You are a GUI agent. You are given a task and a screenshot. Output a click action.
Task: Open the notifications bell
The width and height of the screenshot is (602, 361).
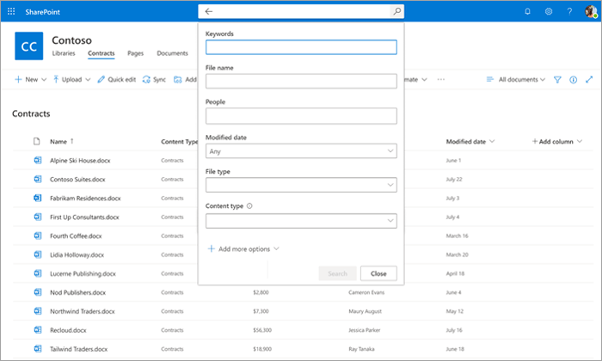(527, 11)
